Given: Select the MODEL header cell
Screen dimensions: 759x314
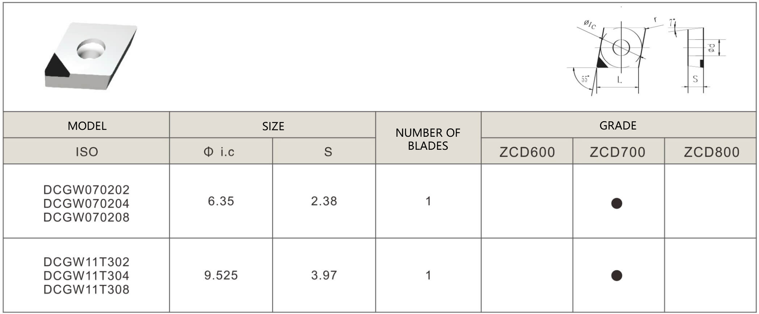Looking at the screenshot, I should click(87, 126).
